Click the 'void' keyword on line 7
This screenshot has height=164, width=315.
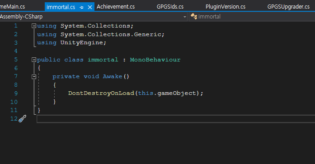point(91,76)
